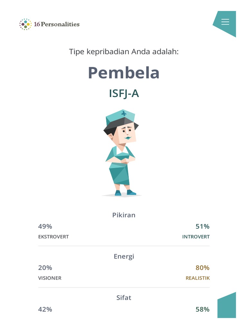Select the Pembela personality title

[123, 73]
